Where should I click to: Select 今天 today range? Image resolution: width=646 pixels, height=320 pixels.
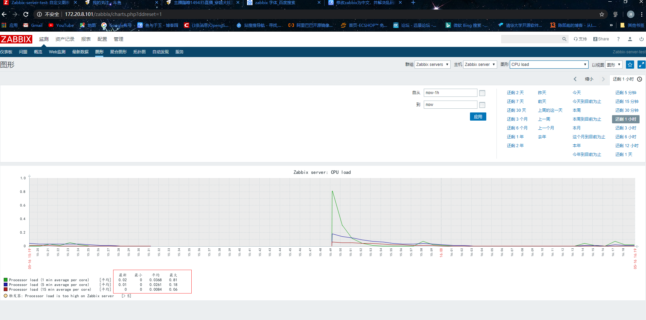pos(577,93)
